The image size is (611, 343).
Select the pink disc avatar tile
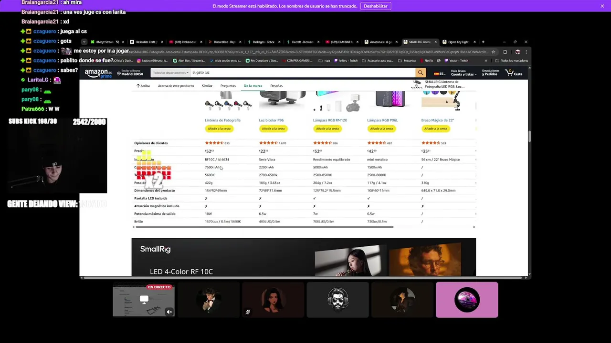tap(467, 300)
